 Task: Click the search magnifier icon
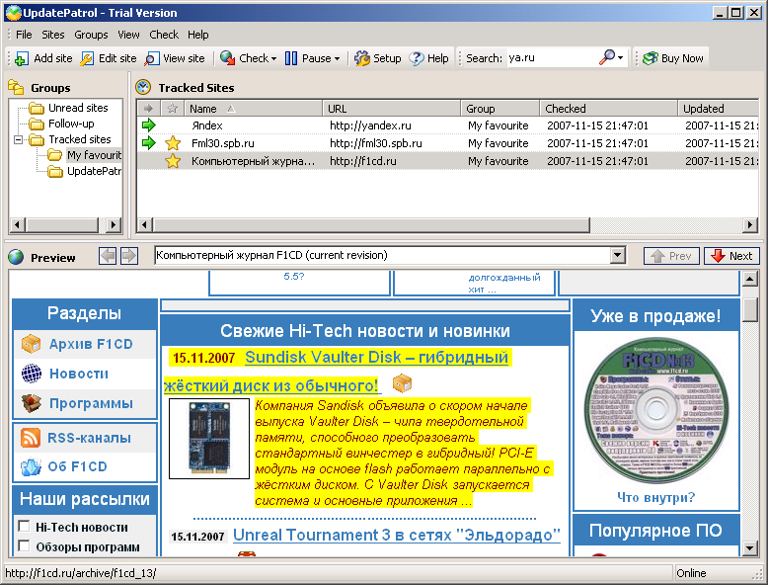click(607, 57)
